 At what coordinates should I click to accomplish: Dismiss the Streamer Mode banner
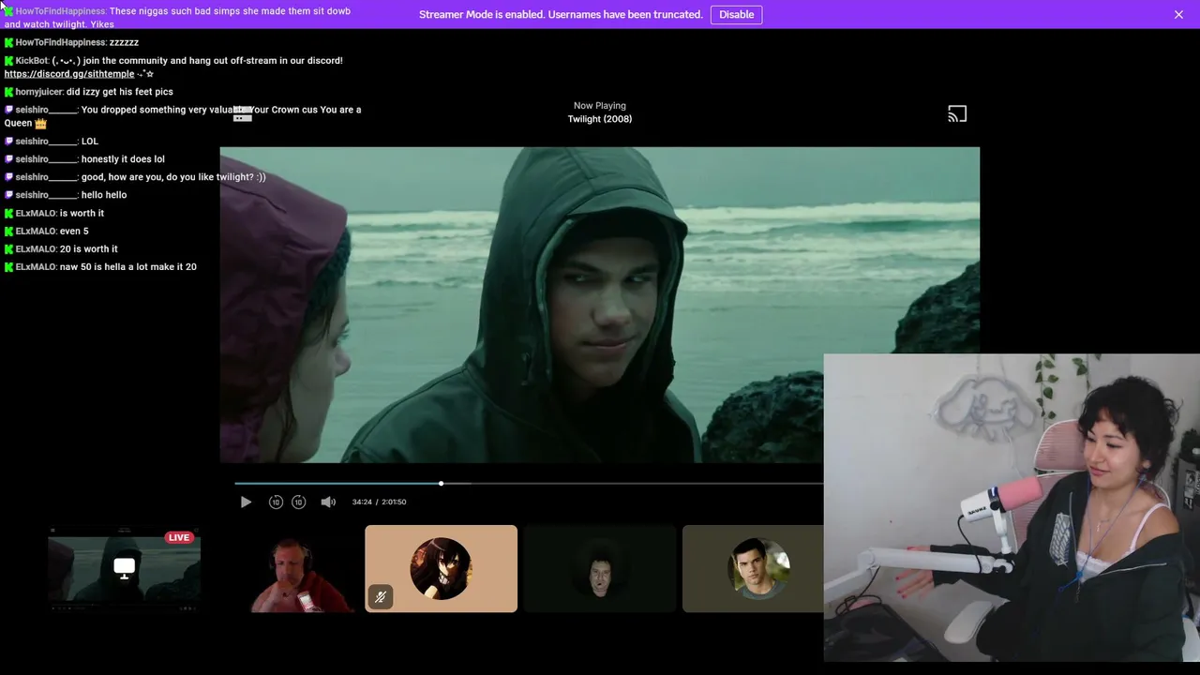pos(1178,14)
